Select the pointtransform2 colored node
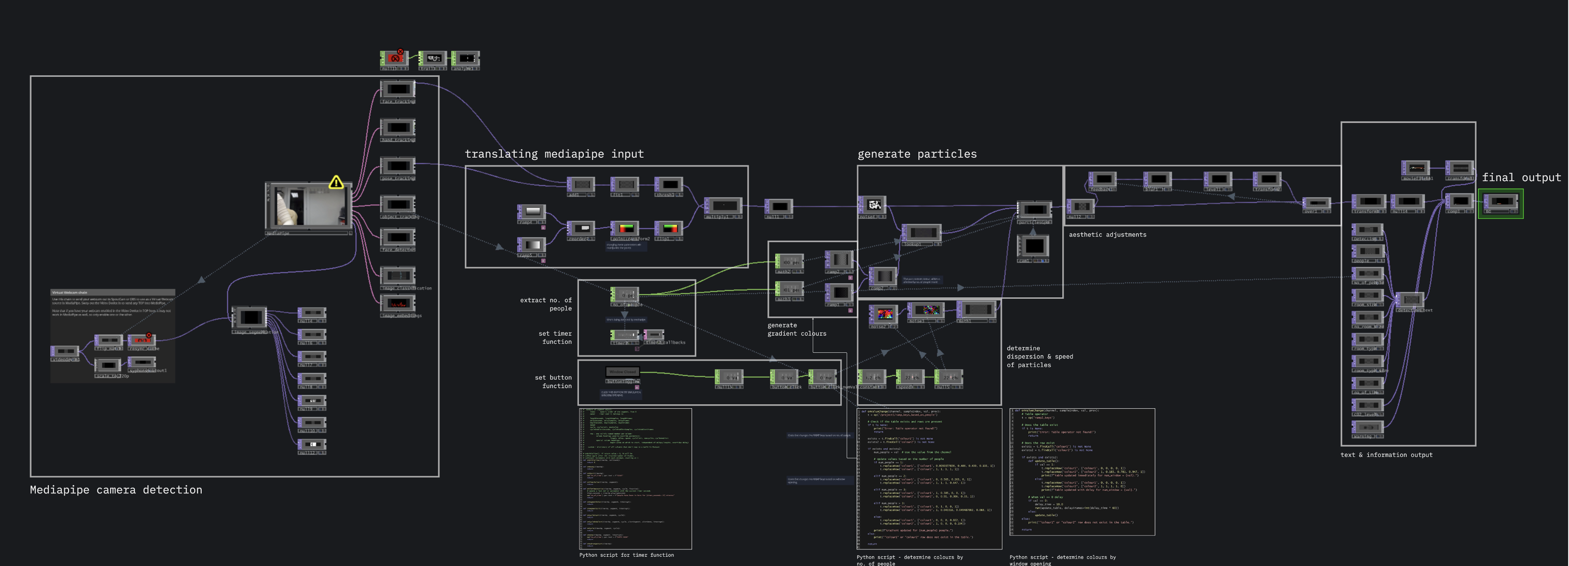This screenshot has height=566, width=1569. tap(626, 228)
